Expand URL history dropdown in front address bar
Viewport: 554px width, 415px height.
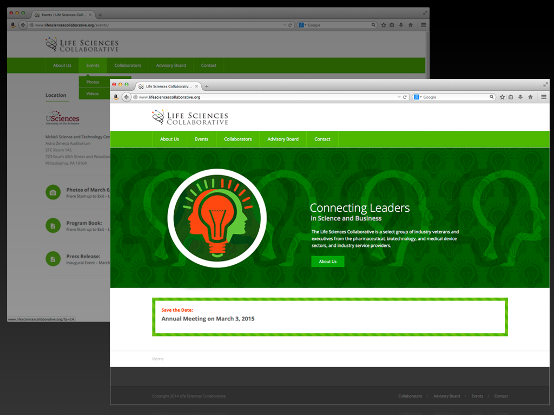[x=399, y=97]
